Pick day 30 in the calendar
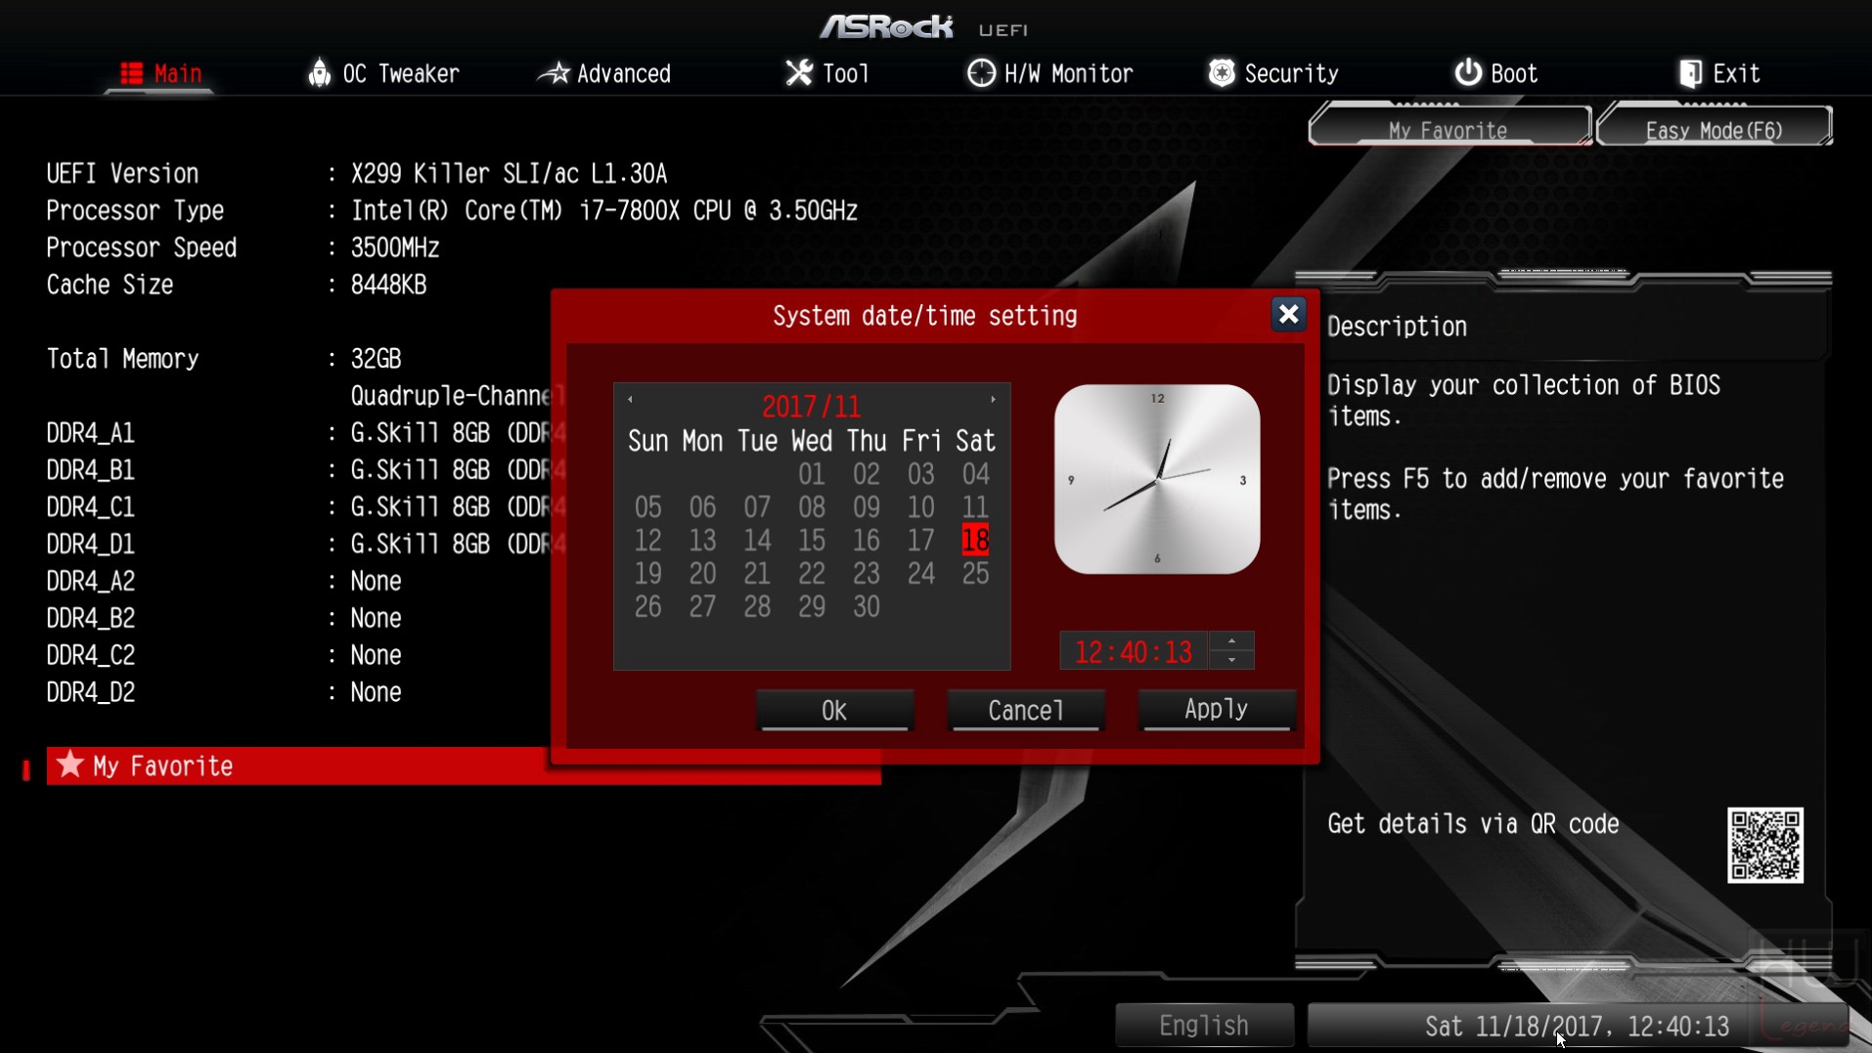 pos(866,607)
